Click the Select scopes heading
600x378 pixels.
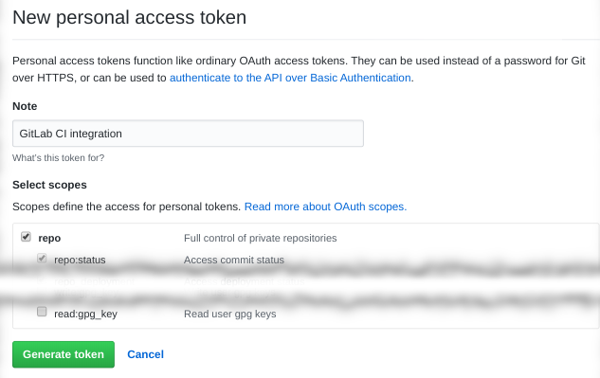tap(49, 185)
